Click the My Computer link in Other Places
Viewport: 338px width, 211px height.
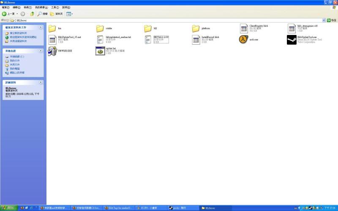15,68
